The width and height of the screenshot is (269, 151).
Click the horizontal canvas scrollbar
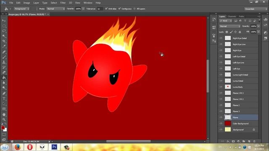coord(128,141)
